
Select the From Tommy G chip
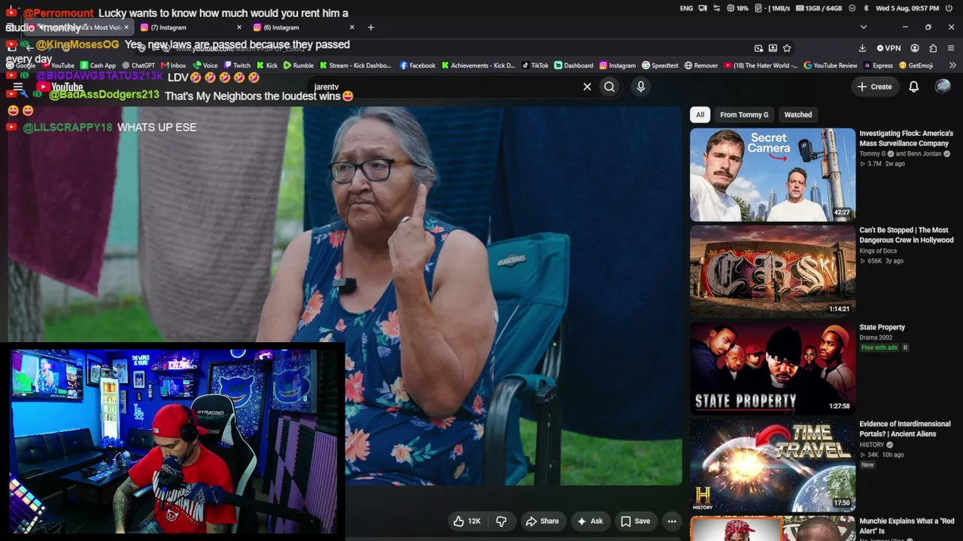coord(744,115)
